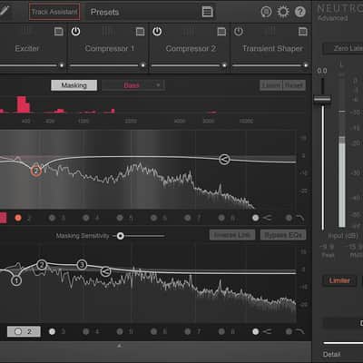Viewport: 363px width, 363px height.
Task: Enable band 3 in the upper band row
Action: click(x=52, y=218)
